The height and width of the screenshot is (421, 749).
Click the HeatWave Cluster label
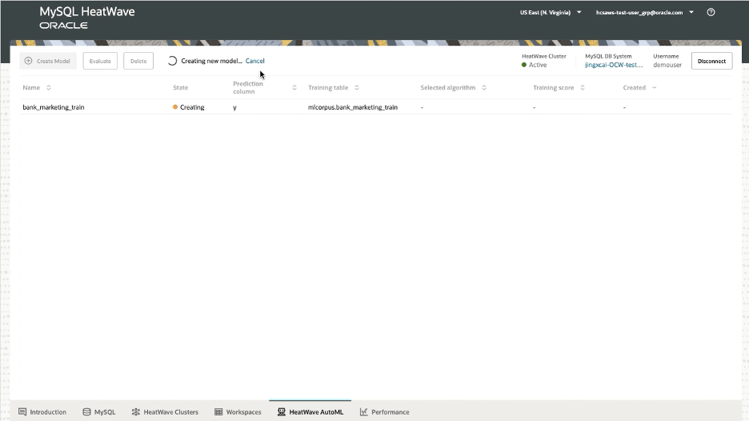click(x=543, y=56)
